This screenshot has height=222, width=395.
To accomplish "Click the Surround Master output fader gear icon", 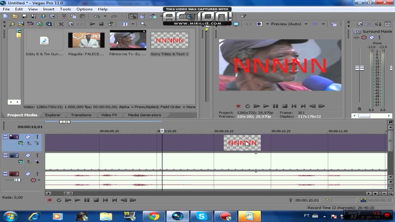I will pos(364,37).
